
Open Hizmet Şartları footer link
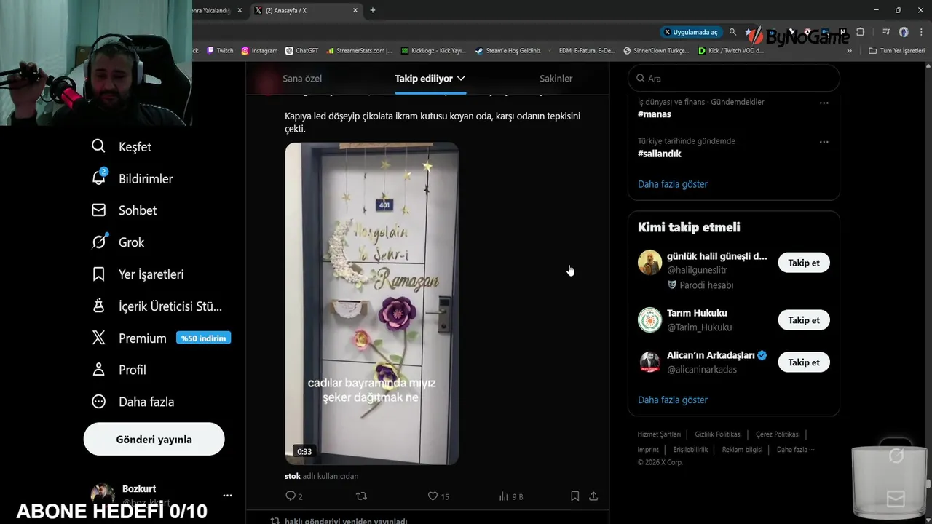(x=659, y=434)
